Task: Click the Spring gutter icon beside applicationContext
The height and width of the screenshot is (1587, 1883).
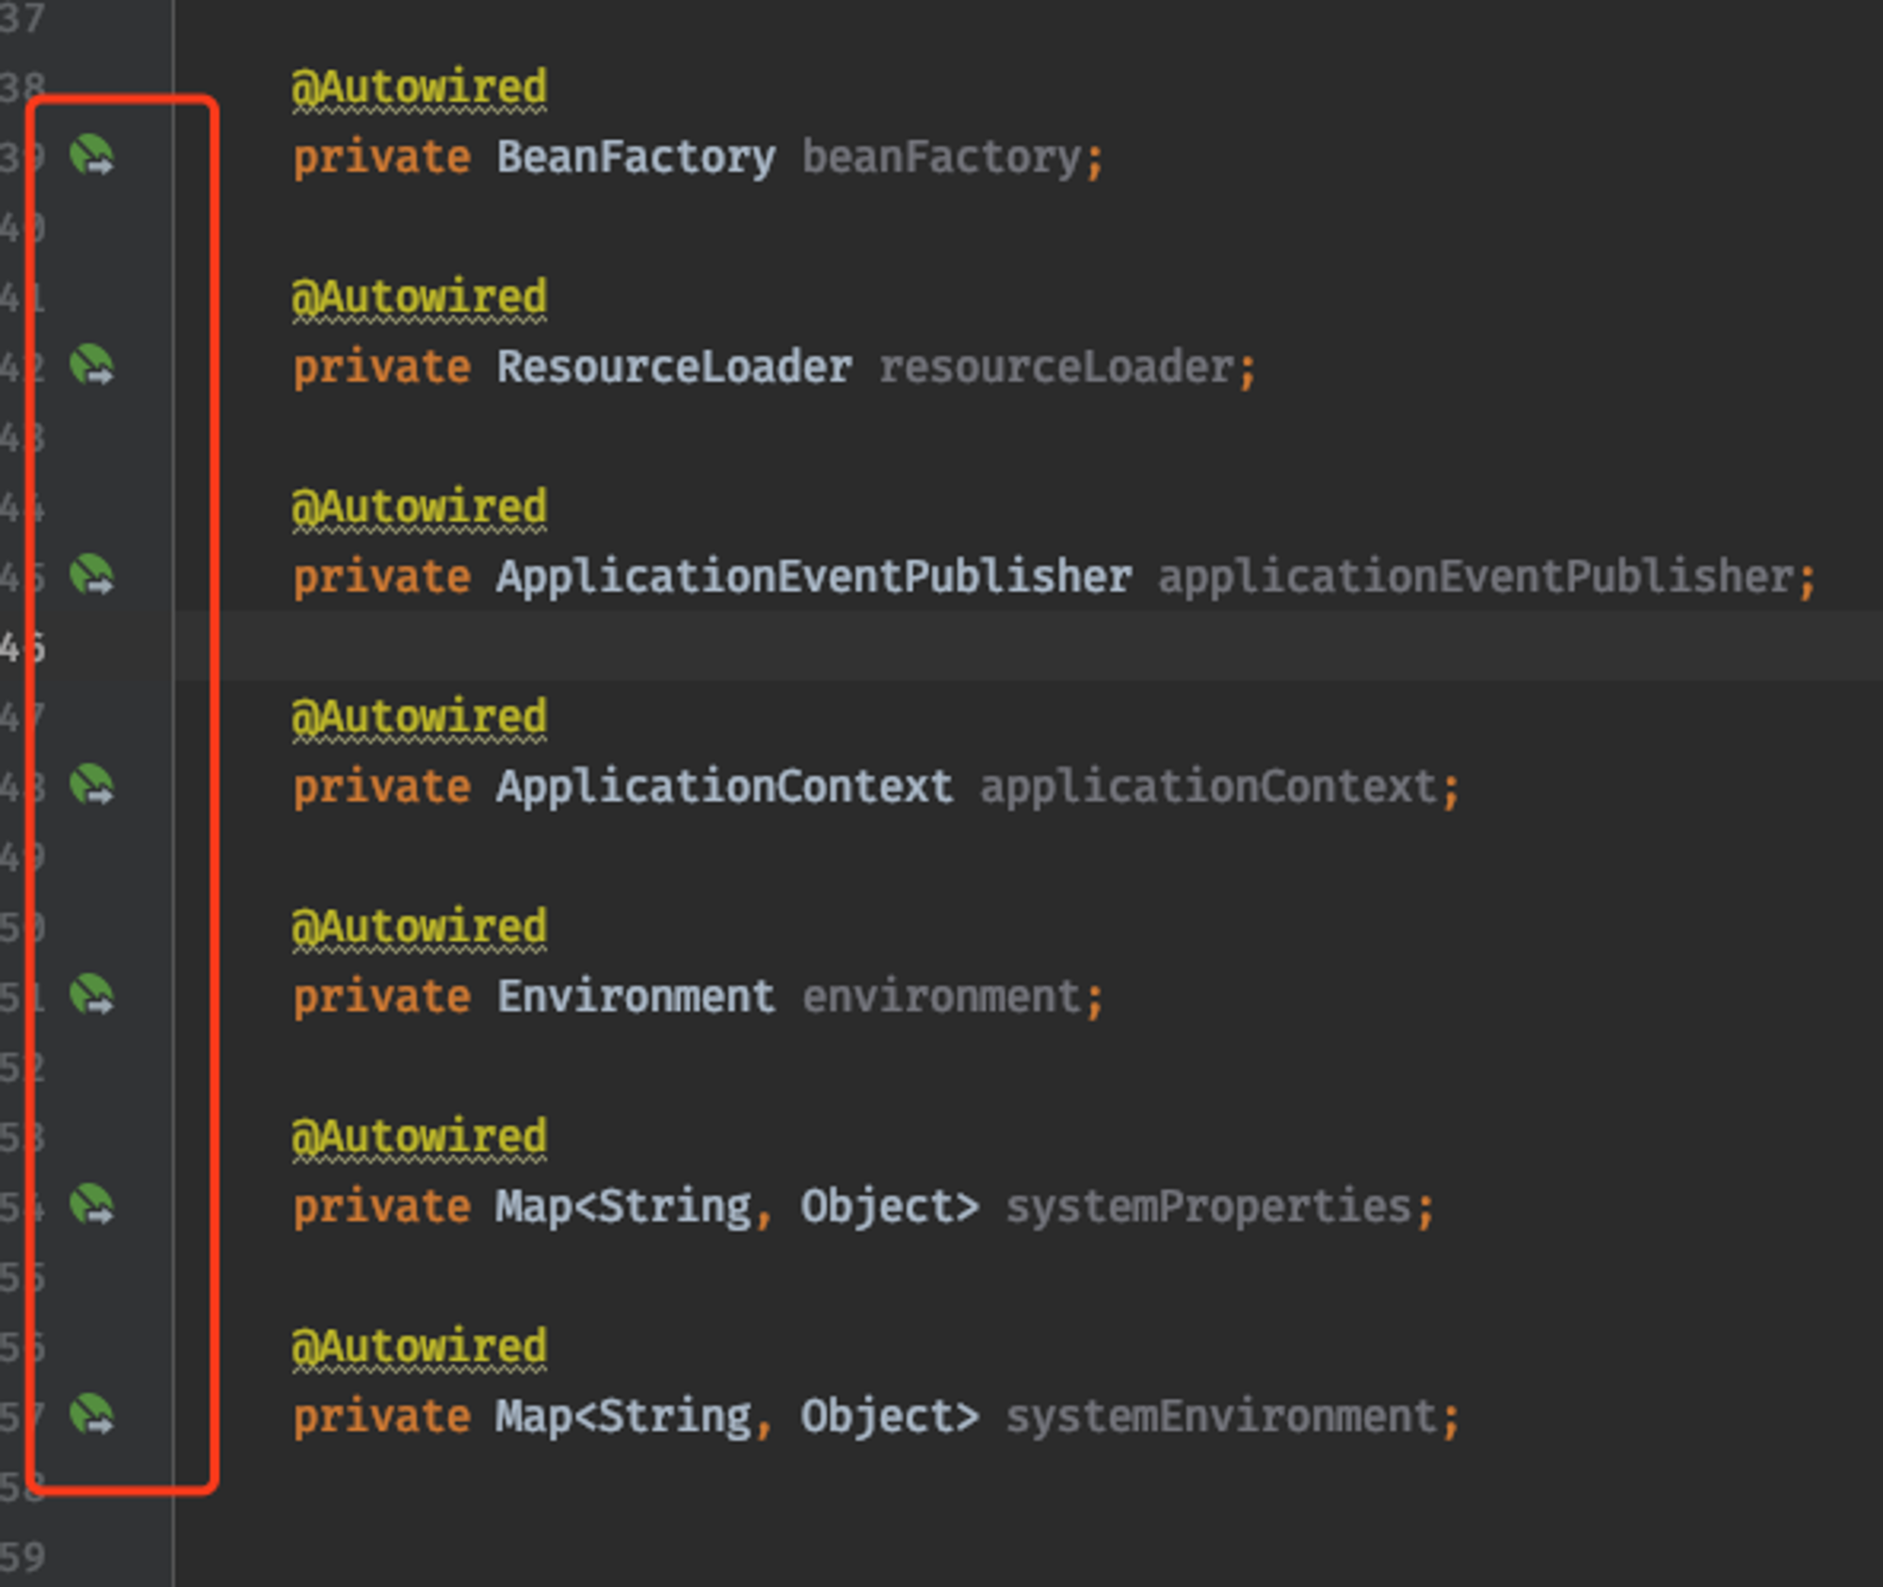Action: pyautogui.click(x=91, y=785)
